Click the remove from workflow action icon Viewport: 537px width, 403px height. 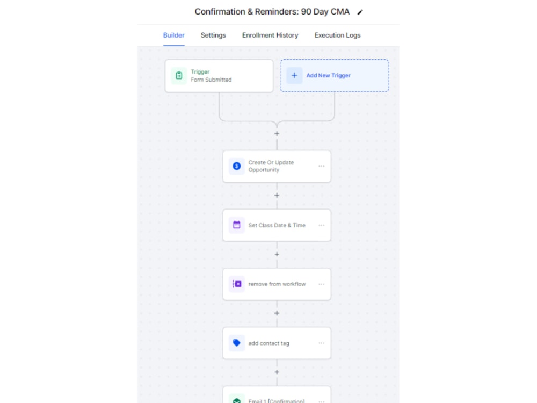236,284
